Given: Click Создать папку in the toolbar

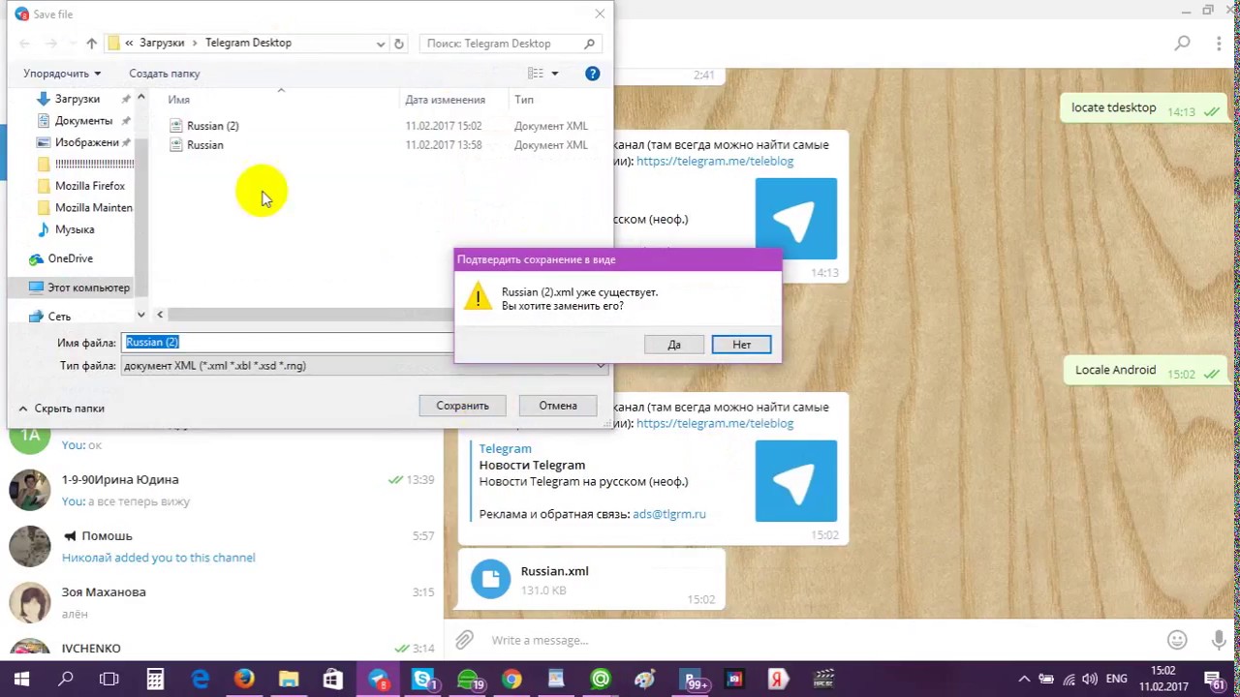Looking at the screenshot, I should (x=165, y=74).
